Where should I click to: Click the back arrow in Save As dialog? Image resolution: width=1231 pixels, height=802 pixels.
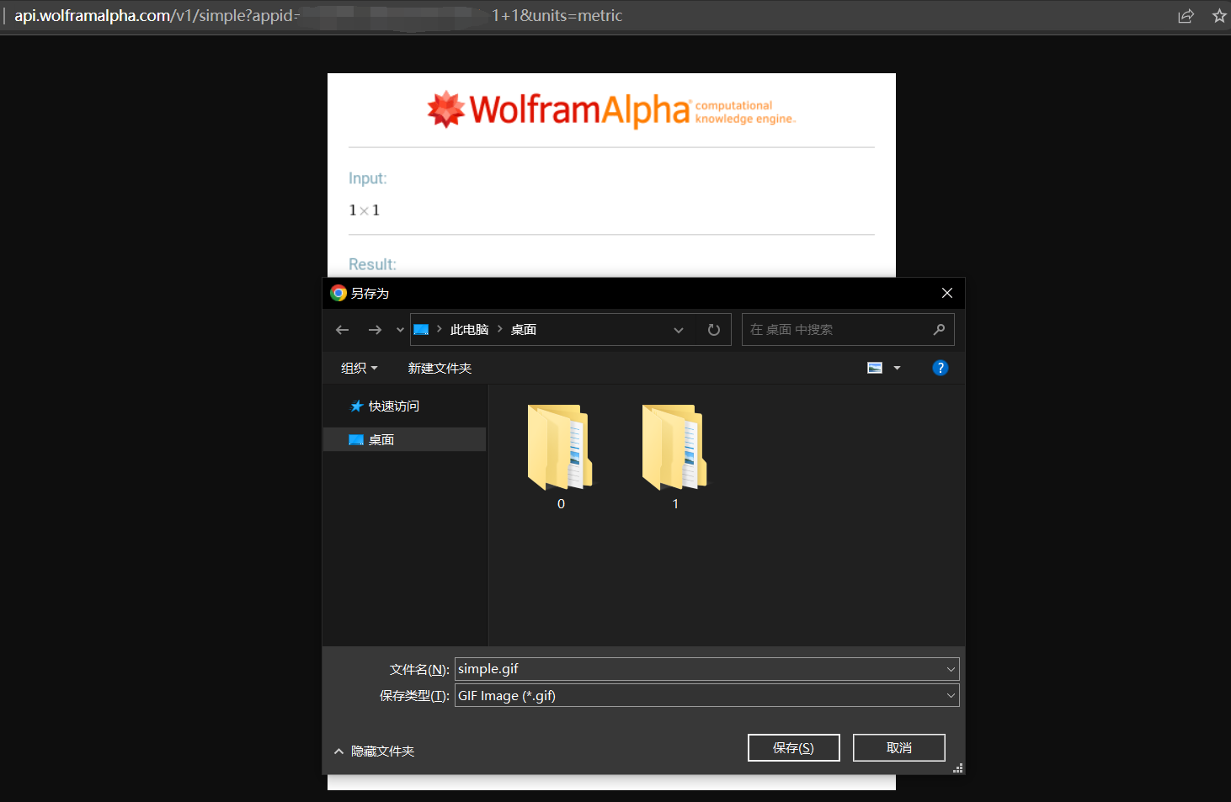pyautogui.click(x=342, y=329)
